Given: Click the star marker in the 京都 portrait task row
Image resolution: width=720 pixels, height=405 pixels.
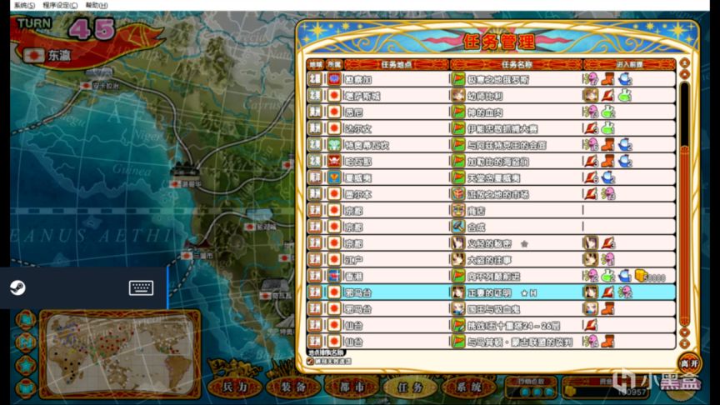Looking at the screenshot, I should [x=524, y=244].
